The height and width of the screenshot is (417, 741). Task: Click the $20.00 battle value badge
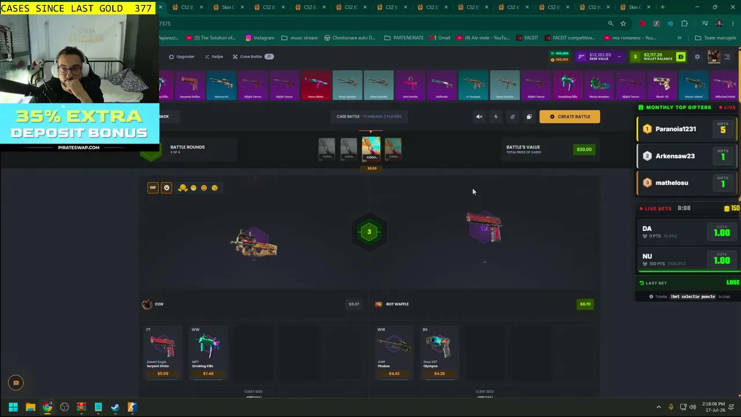click(584, 149)
